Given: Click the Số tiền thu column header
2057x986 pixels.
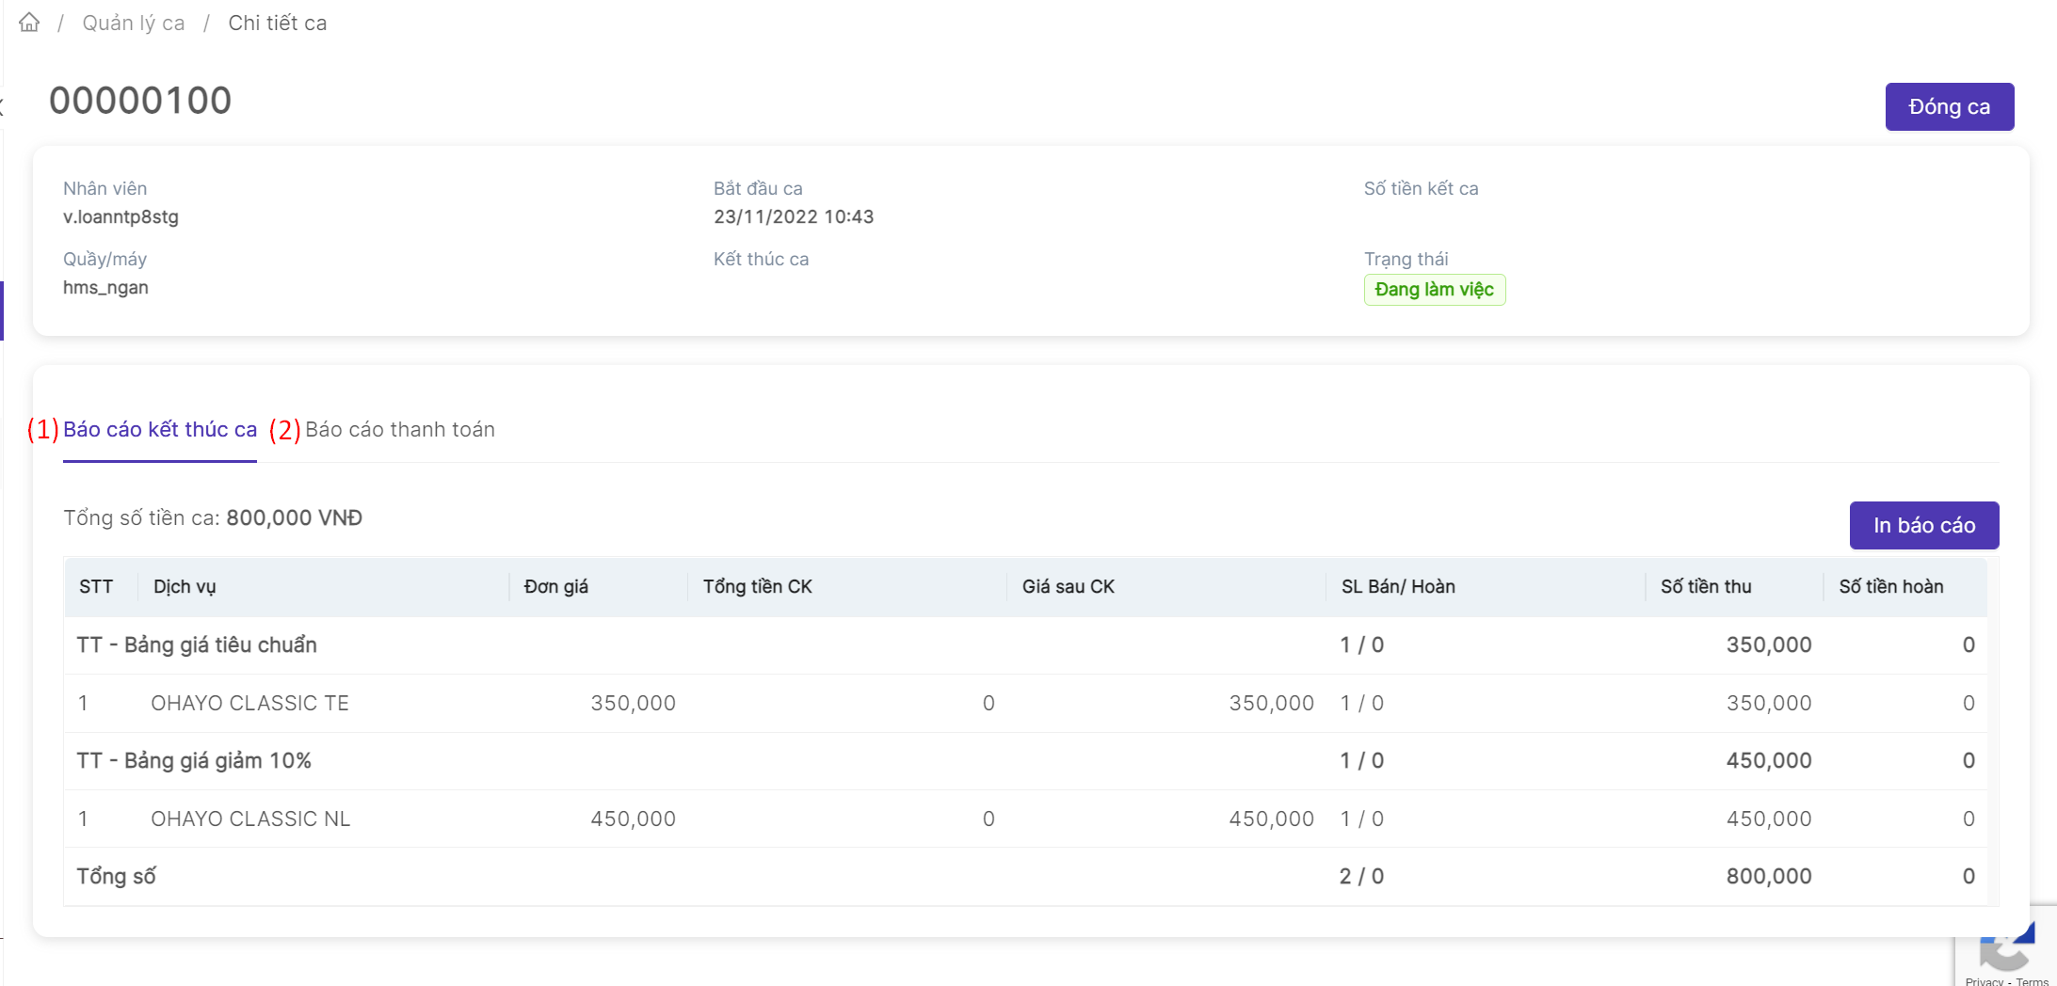Looking at the screenshot, I should 1705,587.
